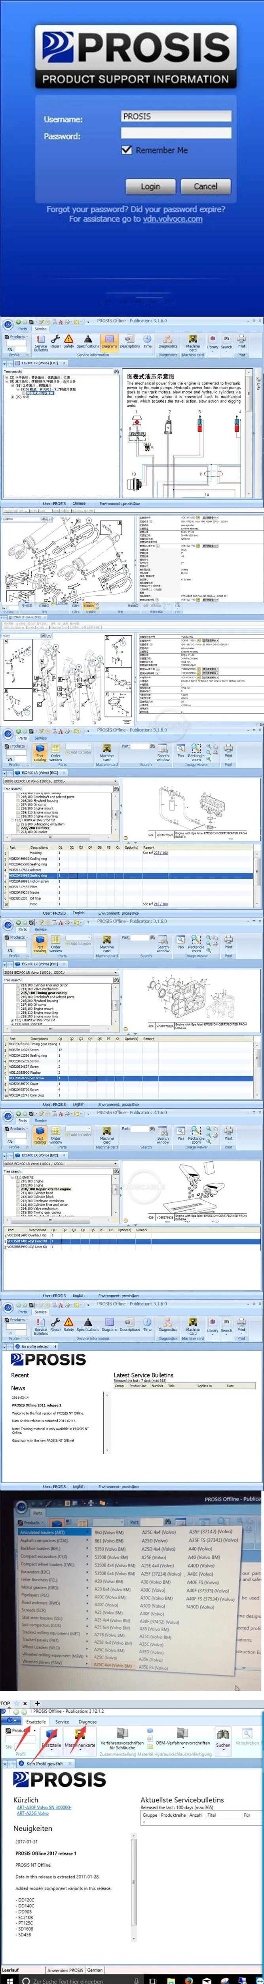Screen dimensions: 264x1984
Task: Expand (21) ENGINE node in Repair kits window
Action: 13,1177
